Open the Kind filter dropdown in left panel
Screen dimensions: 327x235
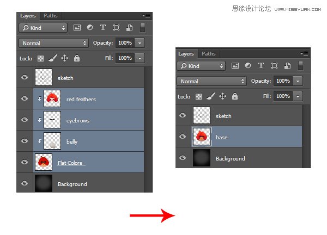[43, 28]
